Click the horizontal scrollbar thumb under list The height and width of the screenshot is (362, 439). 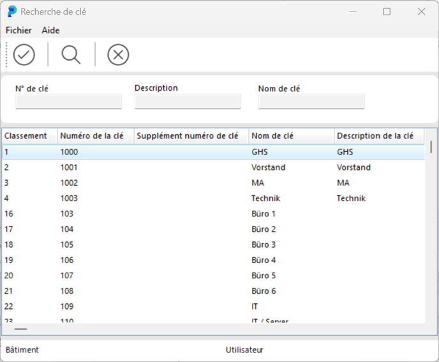(20, 329)
